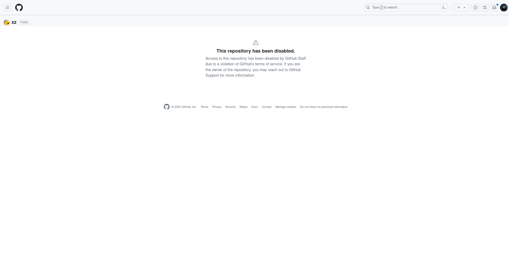Open the Privacy footer link
This screenshot has width=509, height=253.
coord(217,107)
